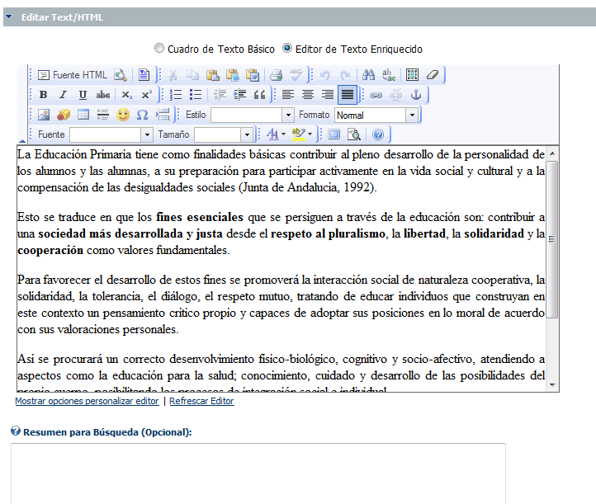
Task: Open the Formato dropdown showing Normal
Action: (376, 115)
